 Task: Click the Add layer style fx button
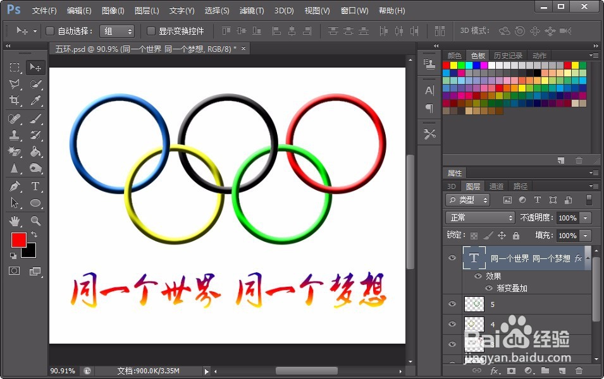[494, 371]
